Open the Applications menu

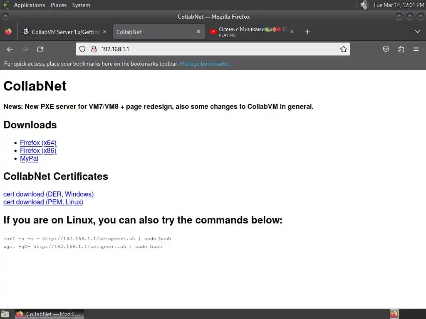point(30,5)
